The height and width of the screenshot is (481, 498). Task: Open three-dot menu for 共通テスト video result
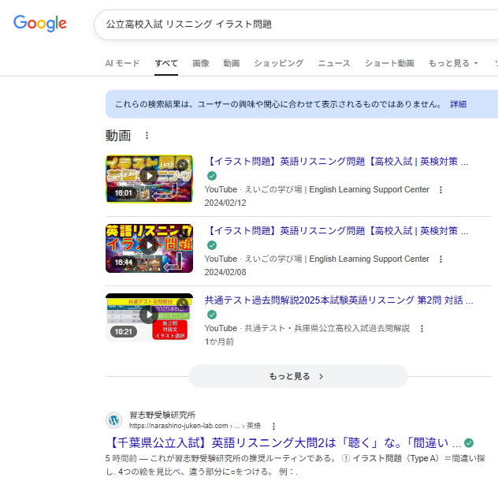422,329
